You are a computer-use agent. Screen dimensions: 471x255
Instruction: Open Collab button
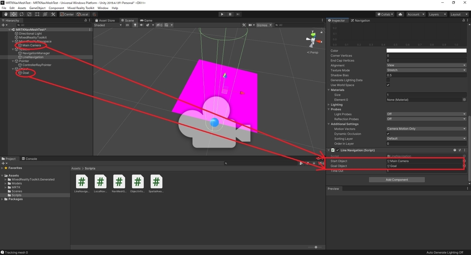[386, 14]
